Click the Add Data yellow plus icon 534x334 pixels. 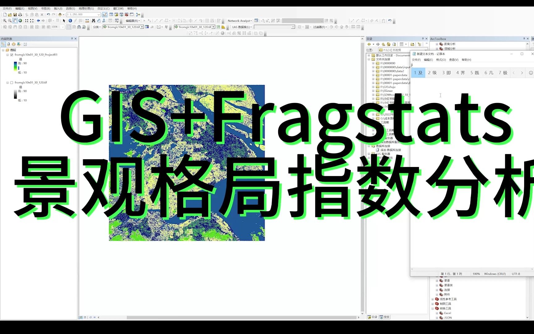pos(60,14)
